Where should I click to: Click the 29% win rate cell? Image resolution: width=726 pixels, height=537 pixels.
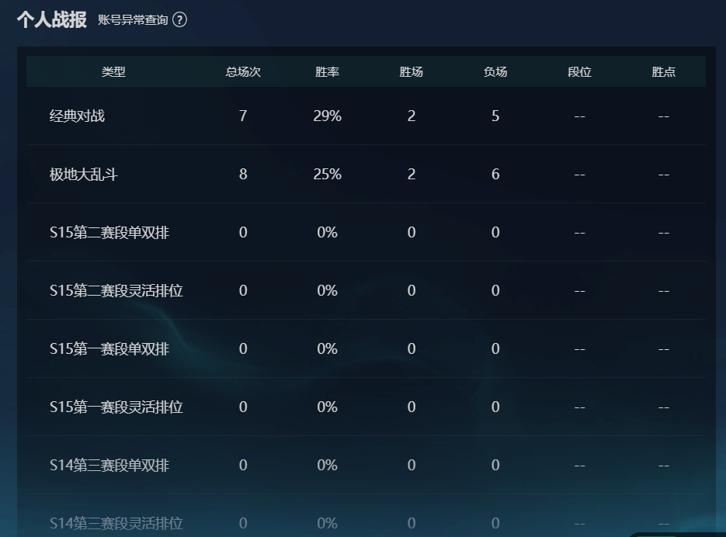pyautogui.click(x=328, y=116)
